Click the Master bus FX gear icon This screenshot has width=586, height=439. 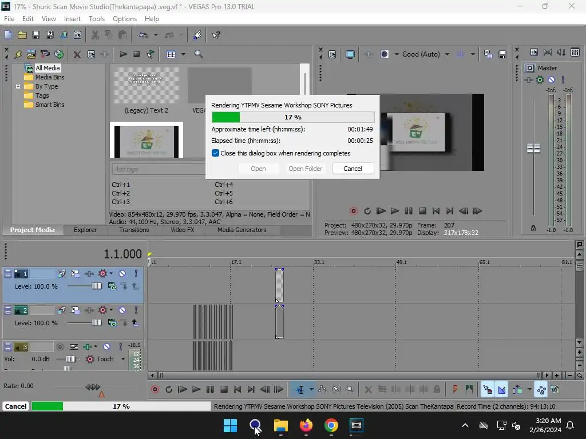(540, 79)
